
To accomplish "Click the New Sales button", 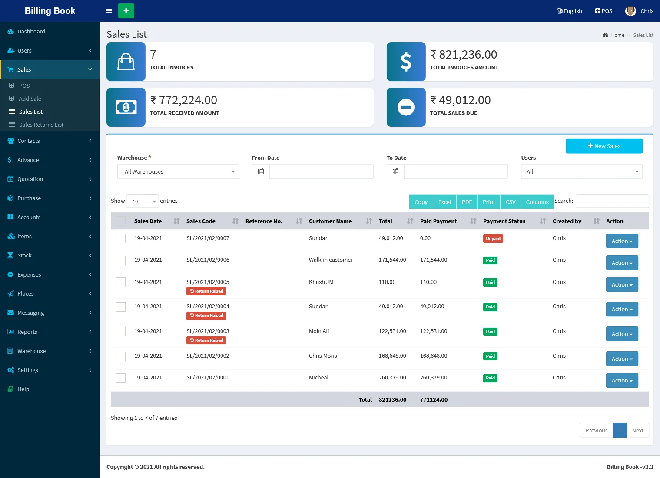I will [604, 146].
